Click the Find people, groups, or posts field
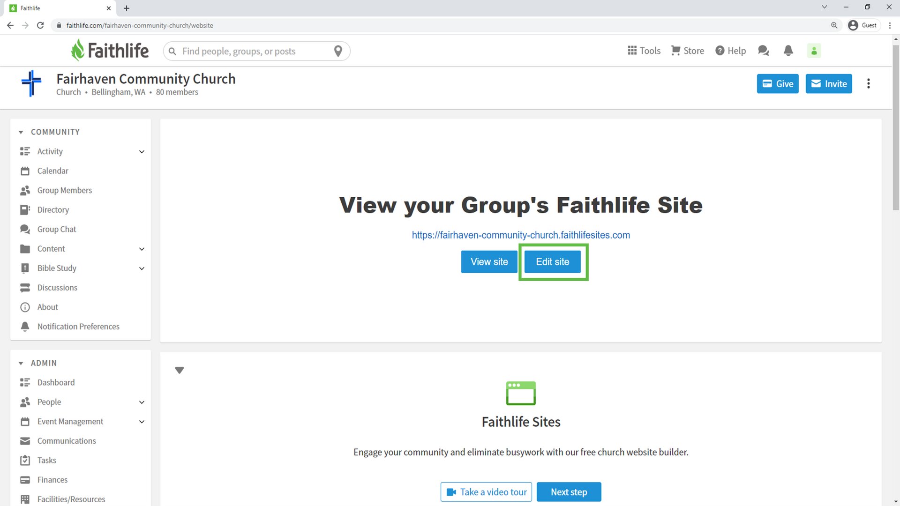Viewport: 900px width, 506px height. pos(256,51)
